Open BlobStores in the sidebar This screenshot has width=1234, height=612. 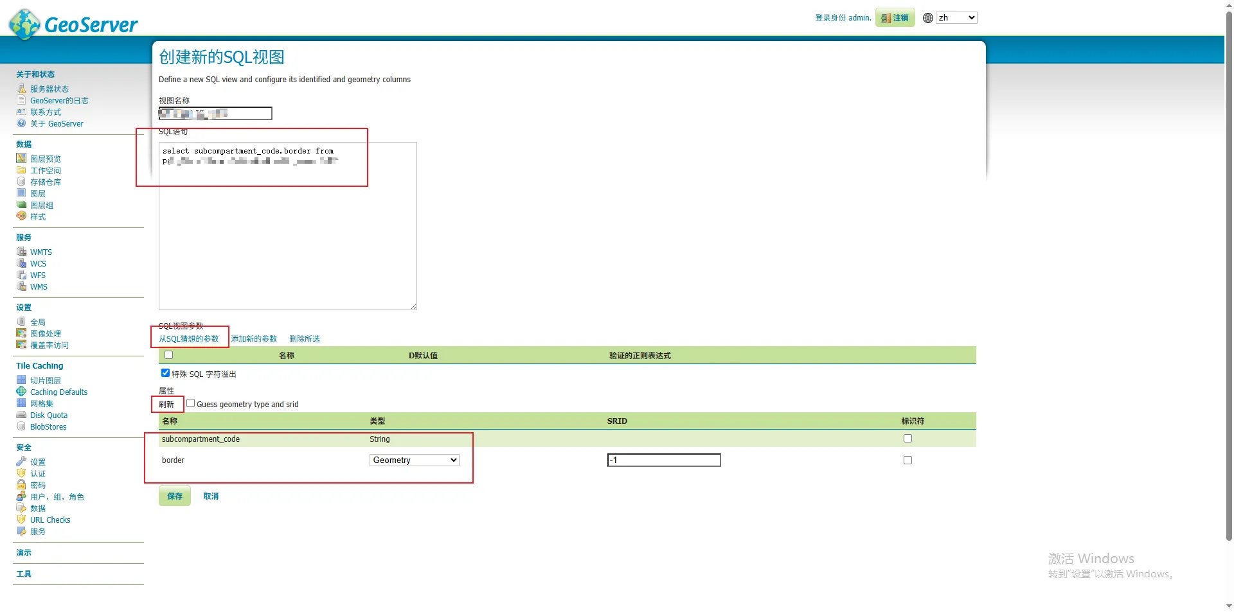48,426
